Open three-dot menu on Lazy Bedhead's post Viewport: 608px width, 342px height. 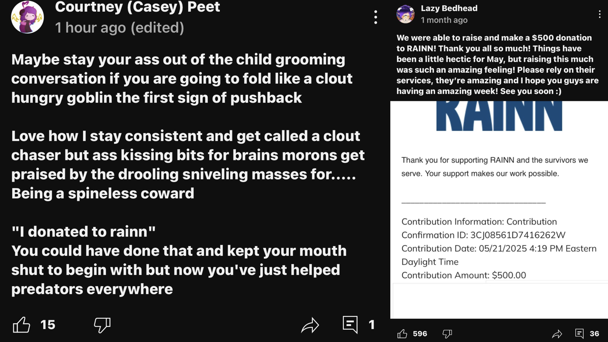(x=599, y=14)
